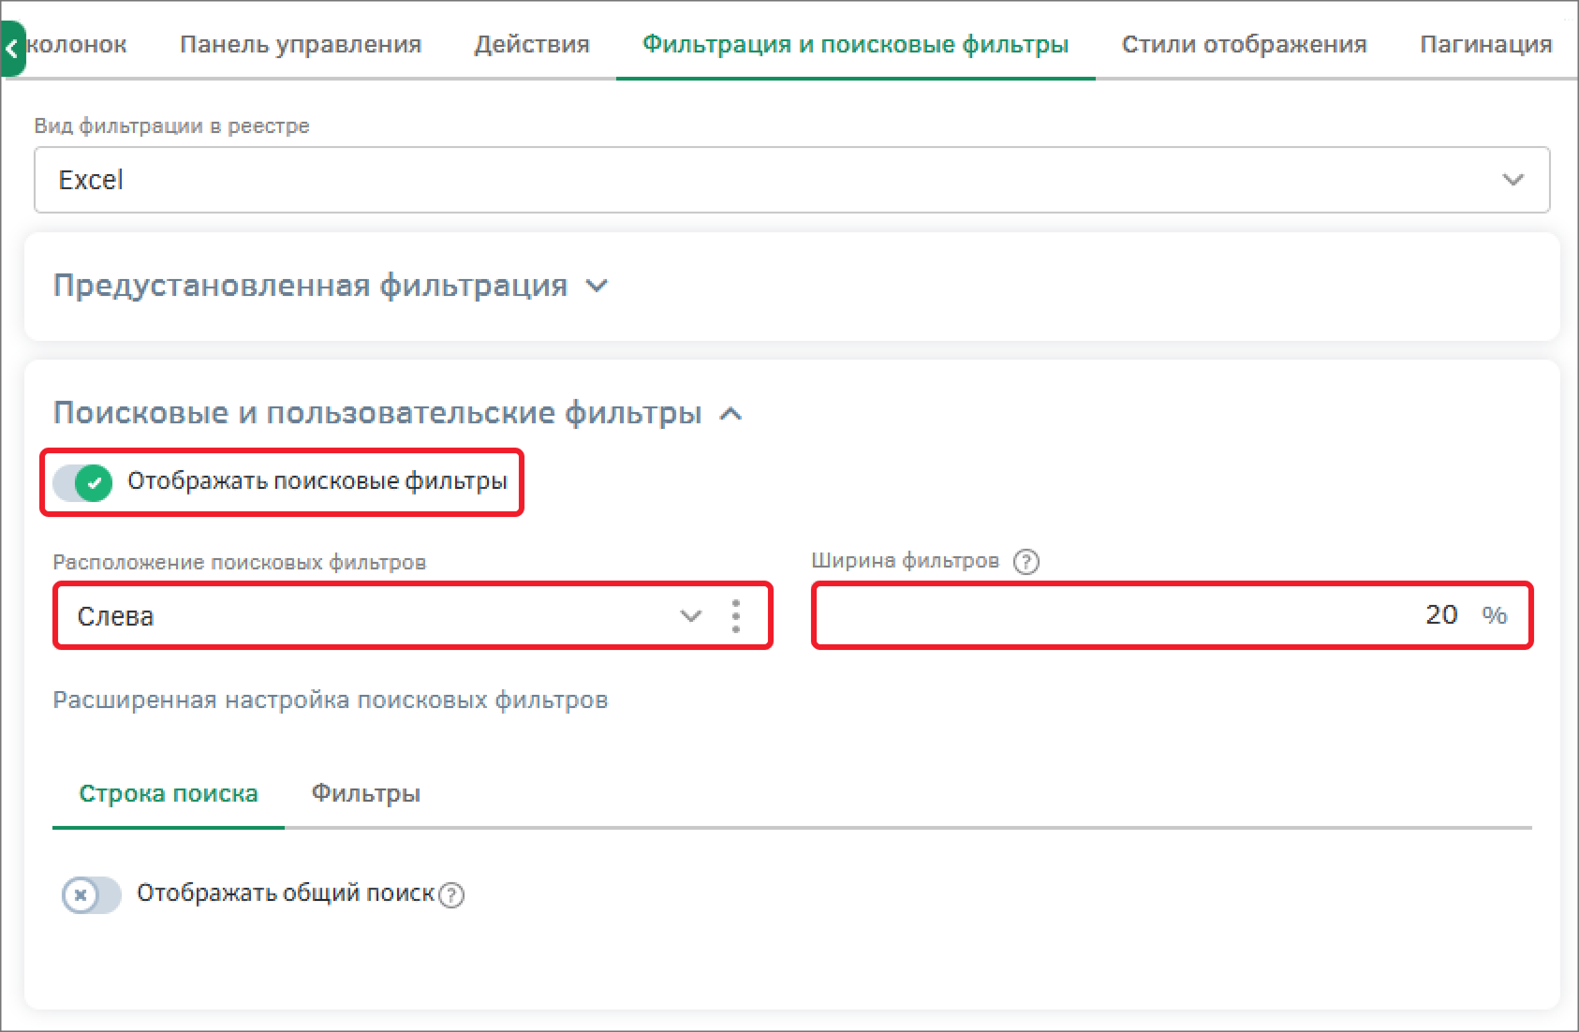This screenshot has height=1032, width=1579.
Task: Click the green scroll-left arrow on tabs
Action: click(x=12, y=49)
